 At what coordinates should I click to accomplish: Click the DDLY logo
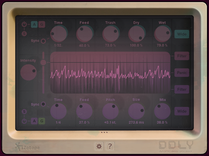175,146
